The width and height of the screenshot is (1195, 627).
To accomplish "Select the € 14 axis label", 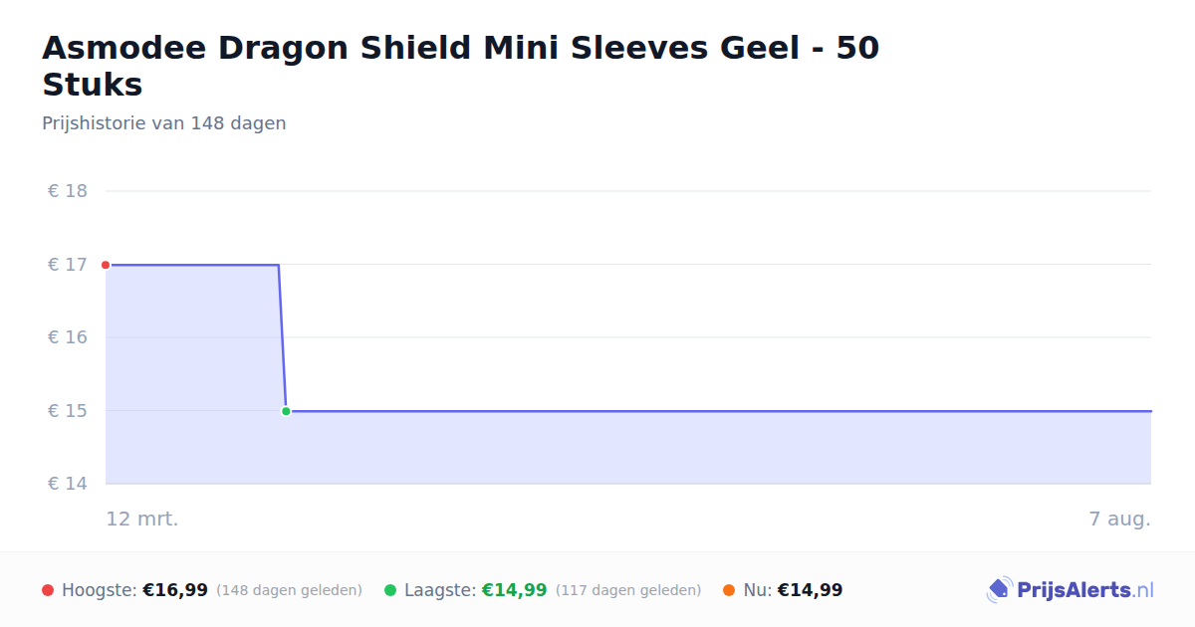I will coord(68,484).
